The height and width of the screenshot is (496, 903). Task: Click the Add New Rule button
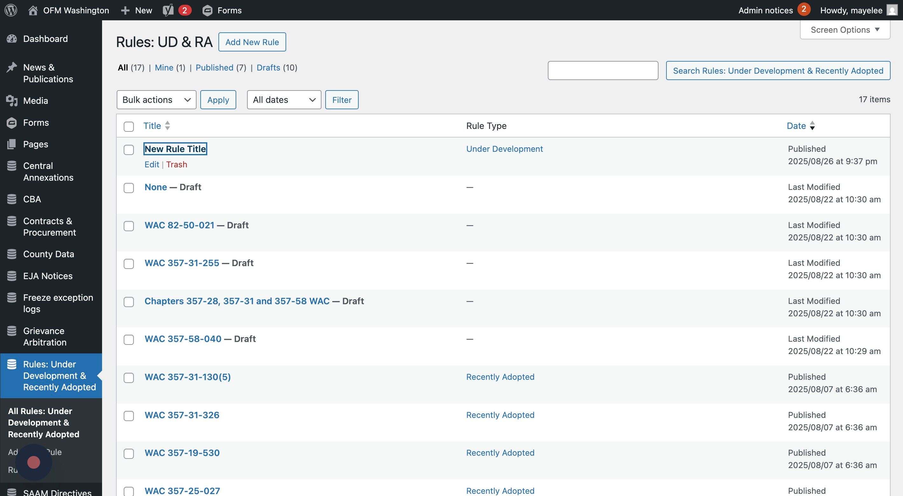[x=252, y=42]
